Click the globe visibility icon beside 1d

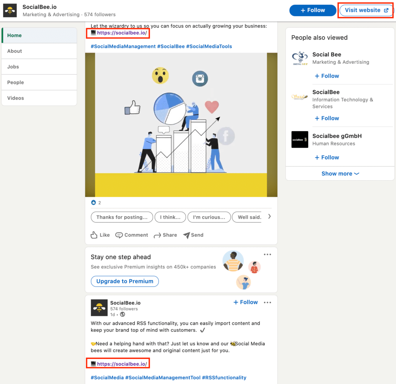(x=123, y=314)
